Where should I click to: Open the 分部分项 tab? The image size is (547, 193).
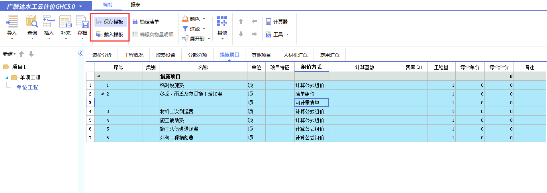point(198,55)
